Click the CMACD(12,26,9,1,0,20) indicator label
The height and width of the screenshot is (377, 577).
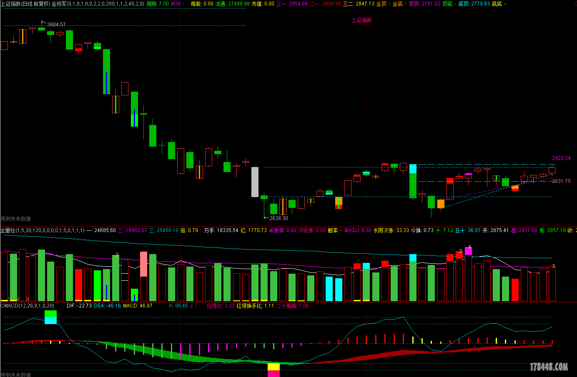click(x=27, y=306)
